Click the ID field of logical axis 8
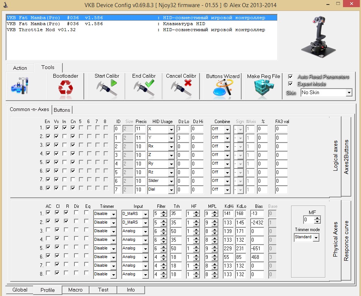Screen dimensions: 361x296 point(117,189)
